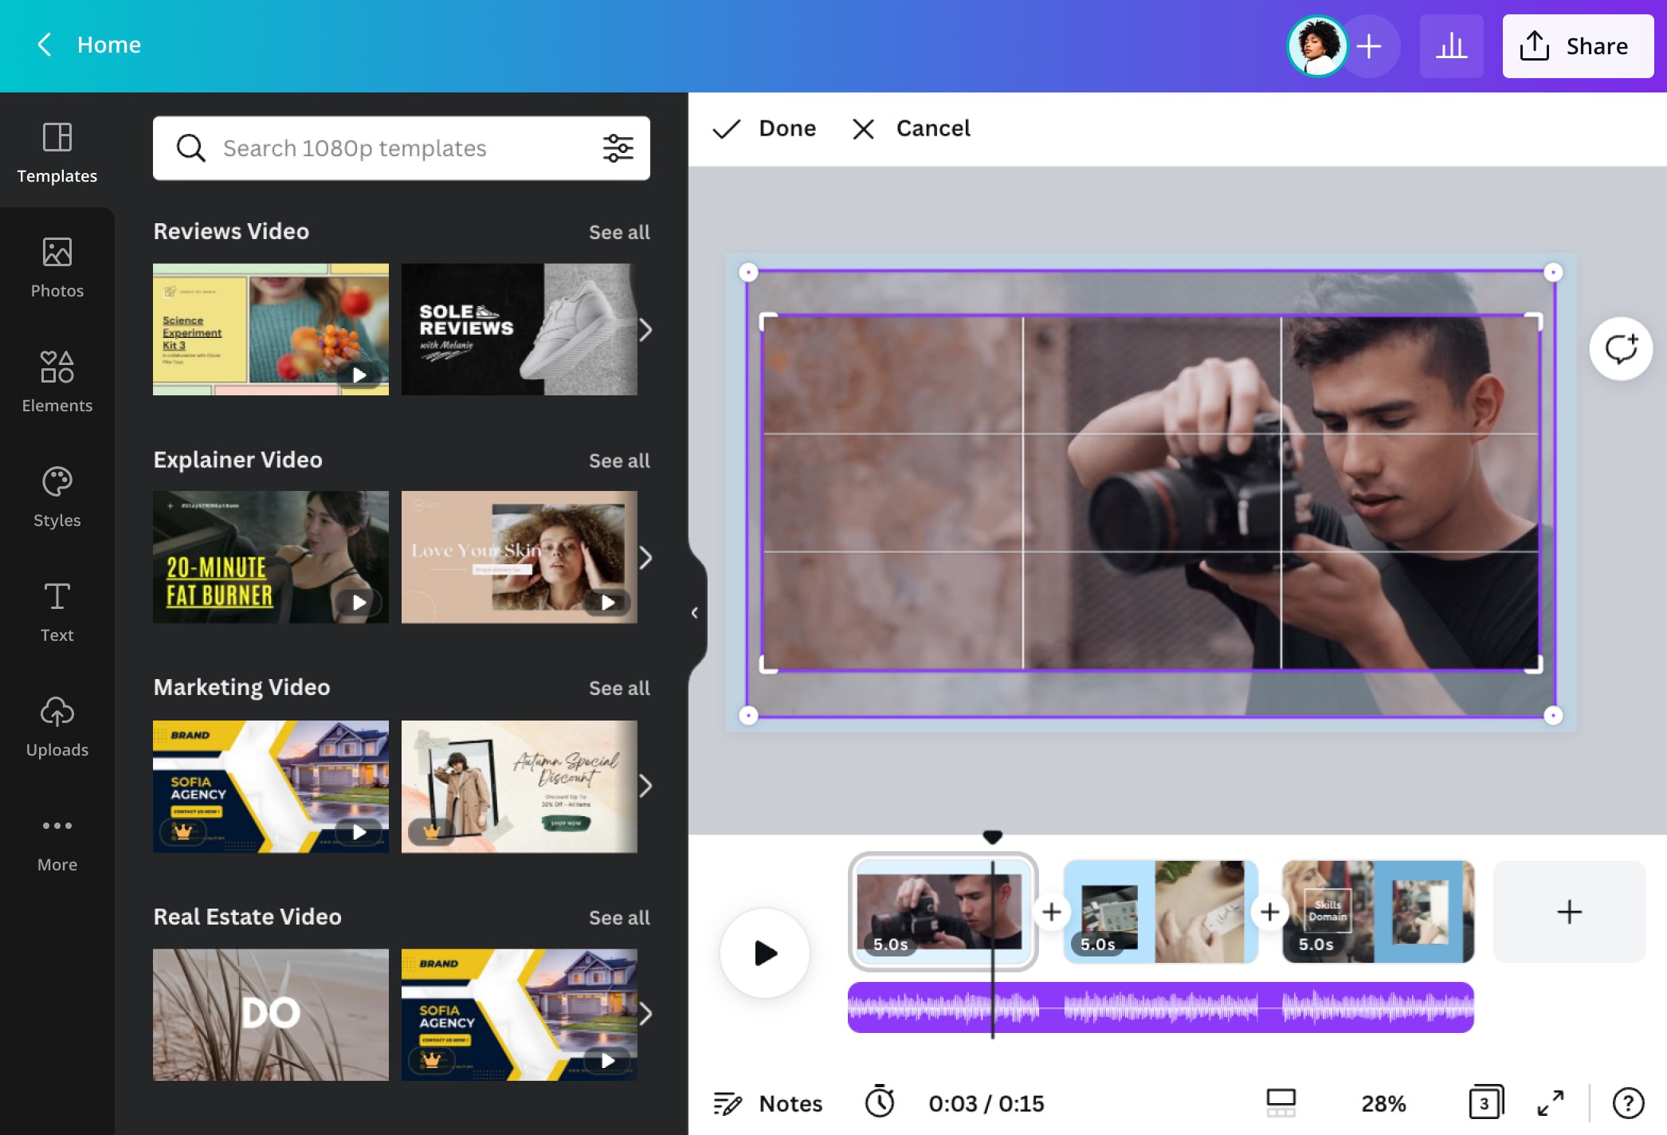Expand the Reviews Video section
The height and width of the screenshot is (1135, 1667).
pos(619,232)
